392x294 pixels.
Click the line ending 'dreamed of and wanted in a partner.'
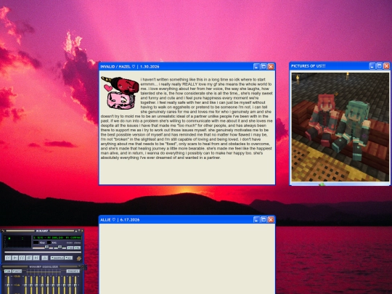tap(160, 158)
